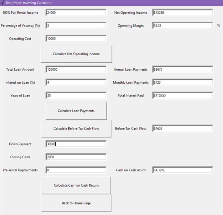Select the Percentage of Vacancy field
Screen dimensions: 223x215
click(x=76, y=26)
